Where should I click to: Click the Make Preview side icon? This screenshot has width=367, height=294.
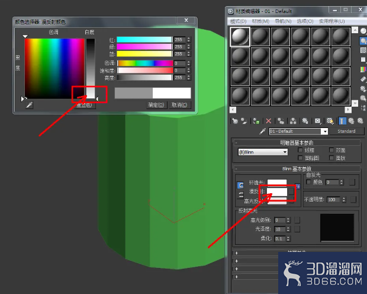click(x=363, y=79)
